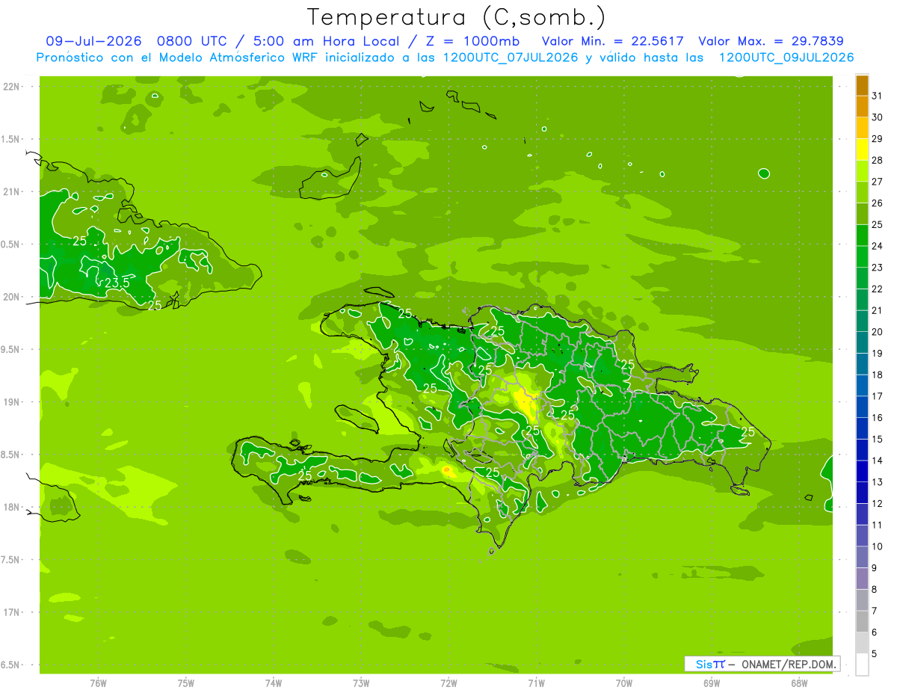The width and height of the screenshot is (897, 693).
Task: Click the "70W" longitude axis label
Action: [x=624, y=683]
